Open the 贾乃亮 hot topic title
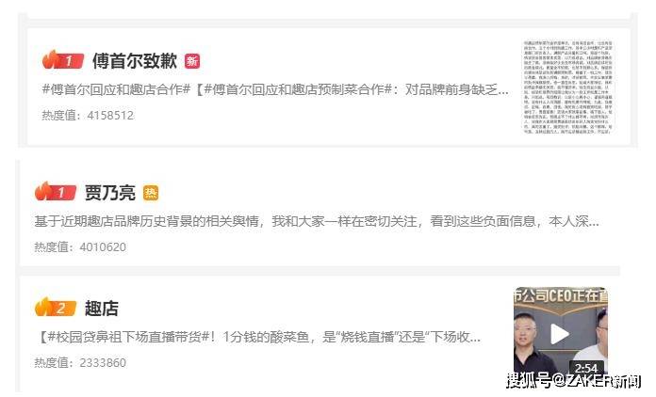656x397 pixels. click(110, 193)
